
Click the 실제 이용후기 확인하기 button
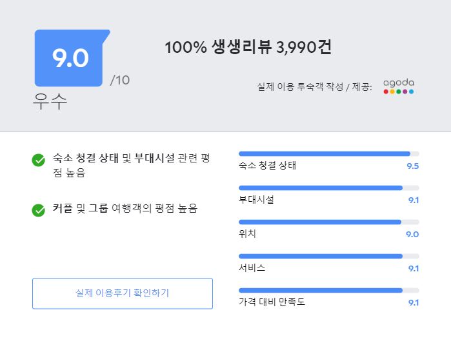click(123, 293)
